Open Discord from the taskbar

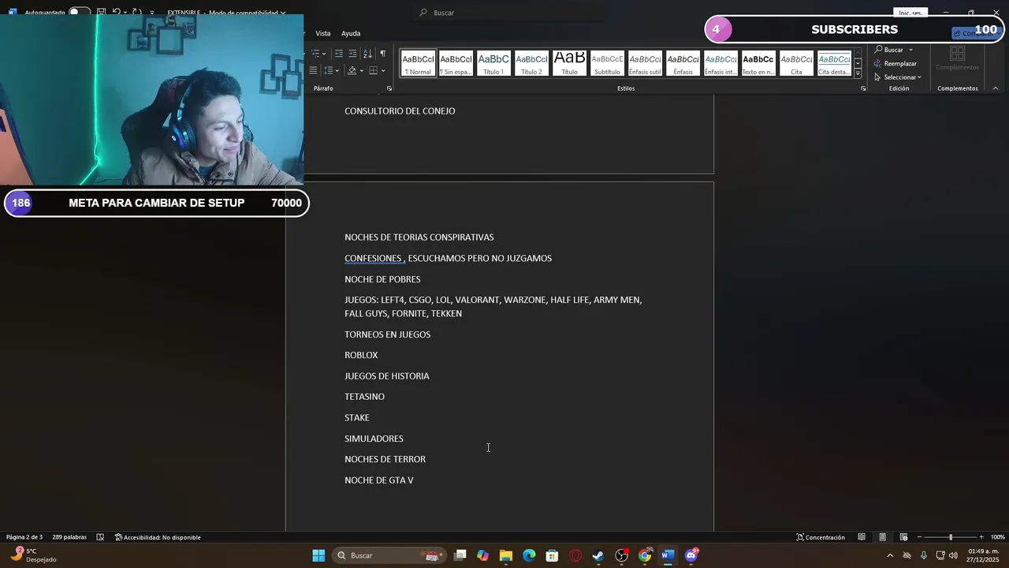tap(691, 555)
